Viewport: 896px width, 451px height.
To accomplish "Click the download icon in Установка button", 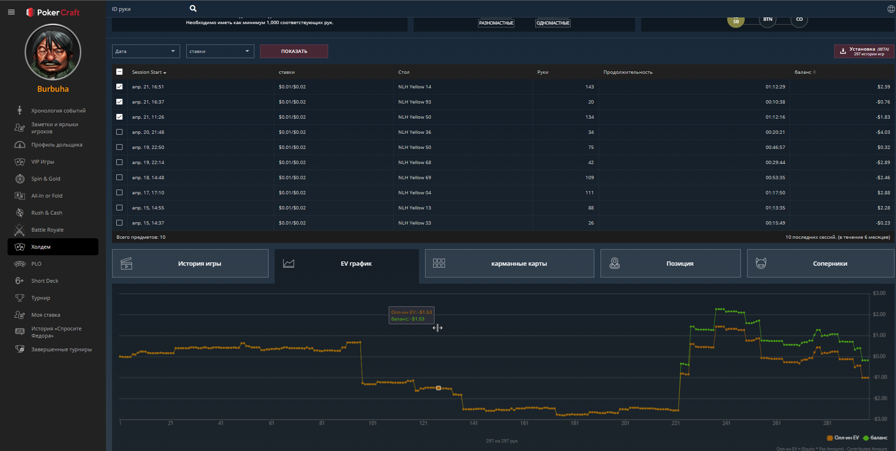I will (x=843, y=51).
